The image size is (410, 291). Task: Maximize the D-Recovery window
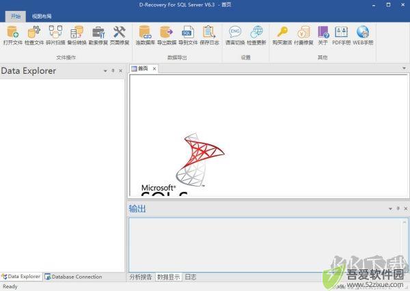click(x=389, y=5)
